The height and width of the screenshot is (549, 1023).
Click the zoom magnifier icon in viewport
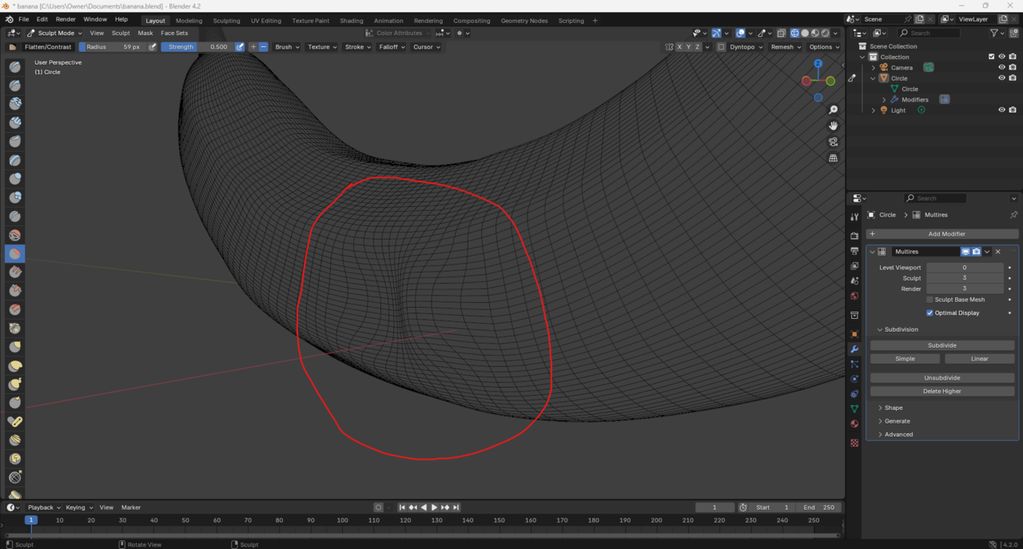tap(833, 109)
